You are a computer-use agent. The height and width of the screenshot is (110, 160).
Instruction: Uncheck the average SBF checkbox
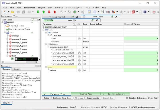[x=51, y=35]
